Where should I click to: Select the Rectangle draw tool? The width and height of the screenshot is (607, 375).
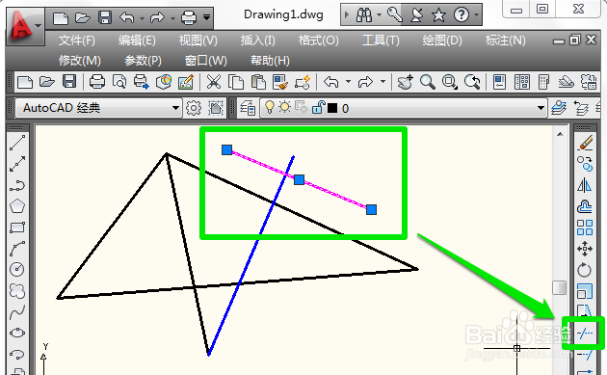pyautogui.click(x=17, y=227)
